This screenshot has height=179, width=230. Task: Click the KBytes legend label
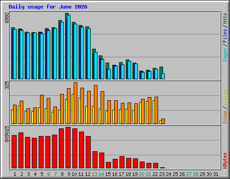[x=225, y=161]
